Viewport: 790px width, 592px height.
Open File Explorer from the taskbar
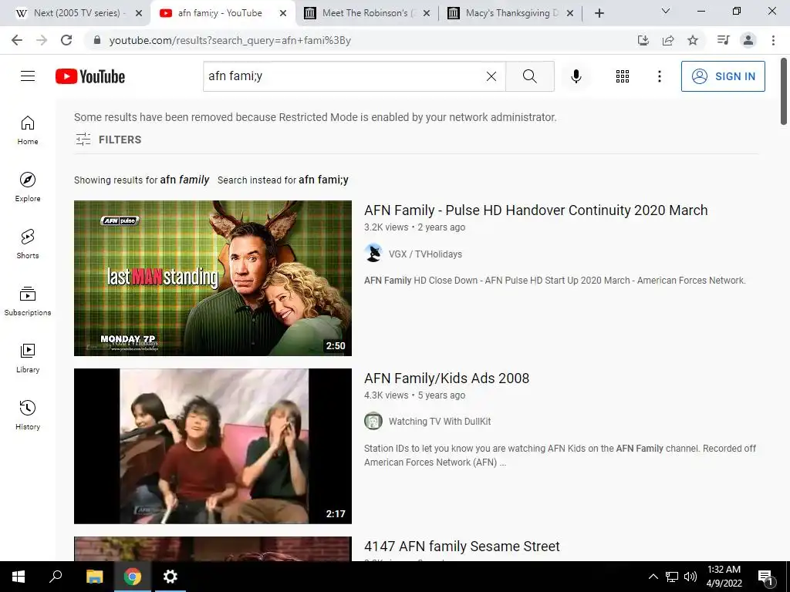94,577
